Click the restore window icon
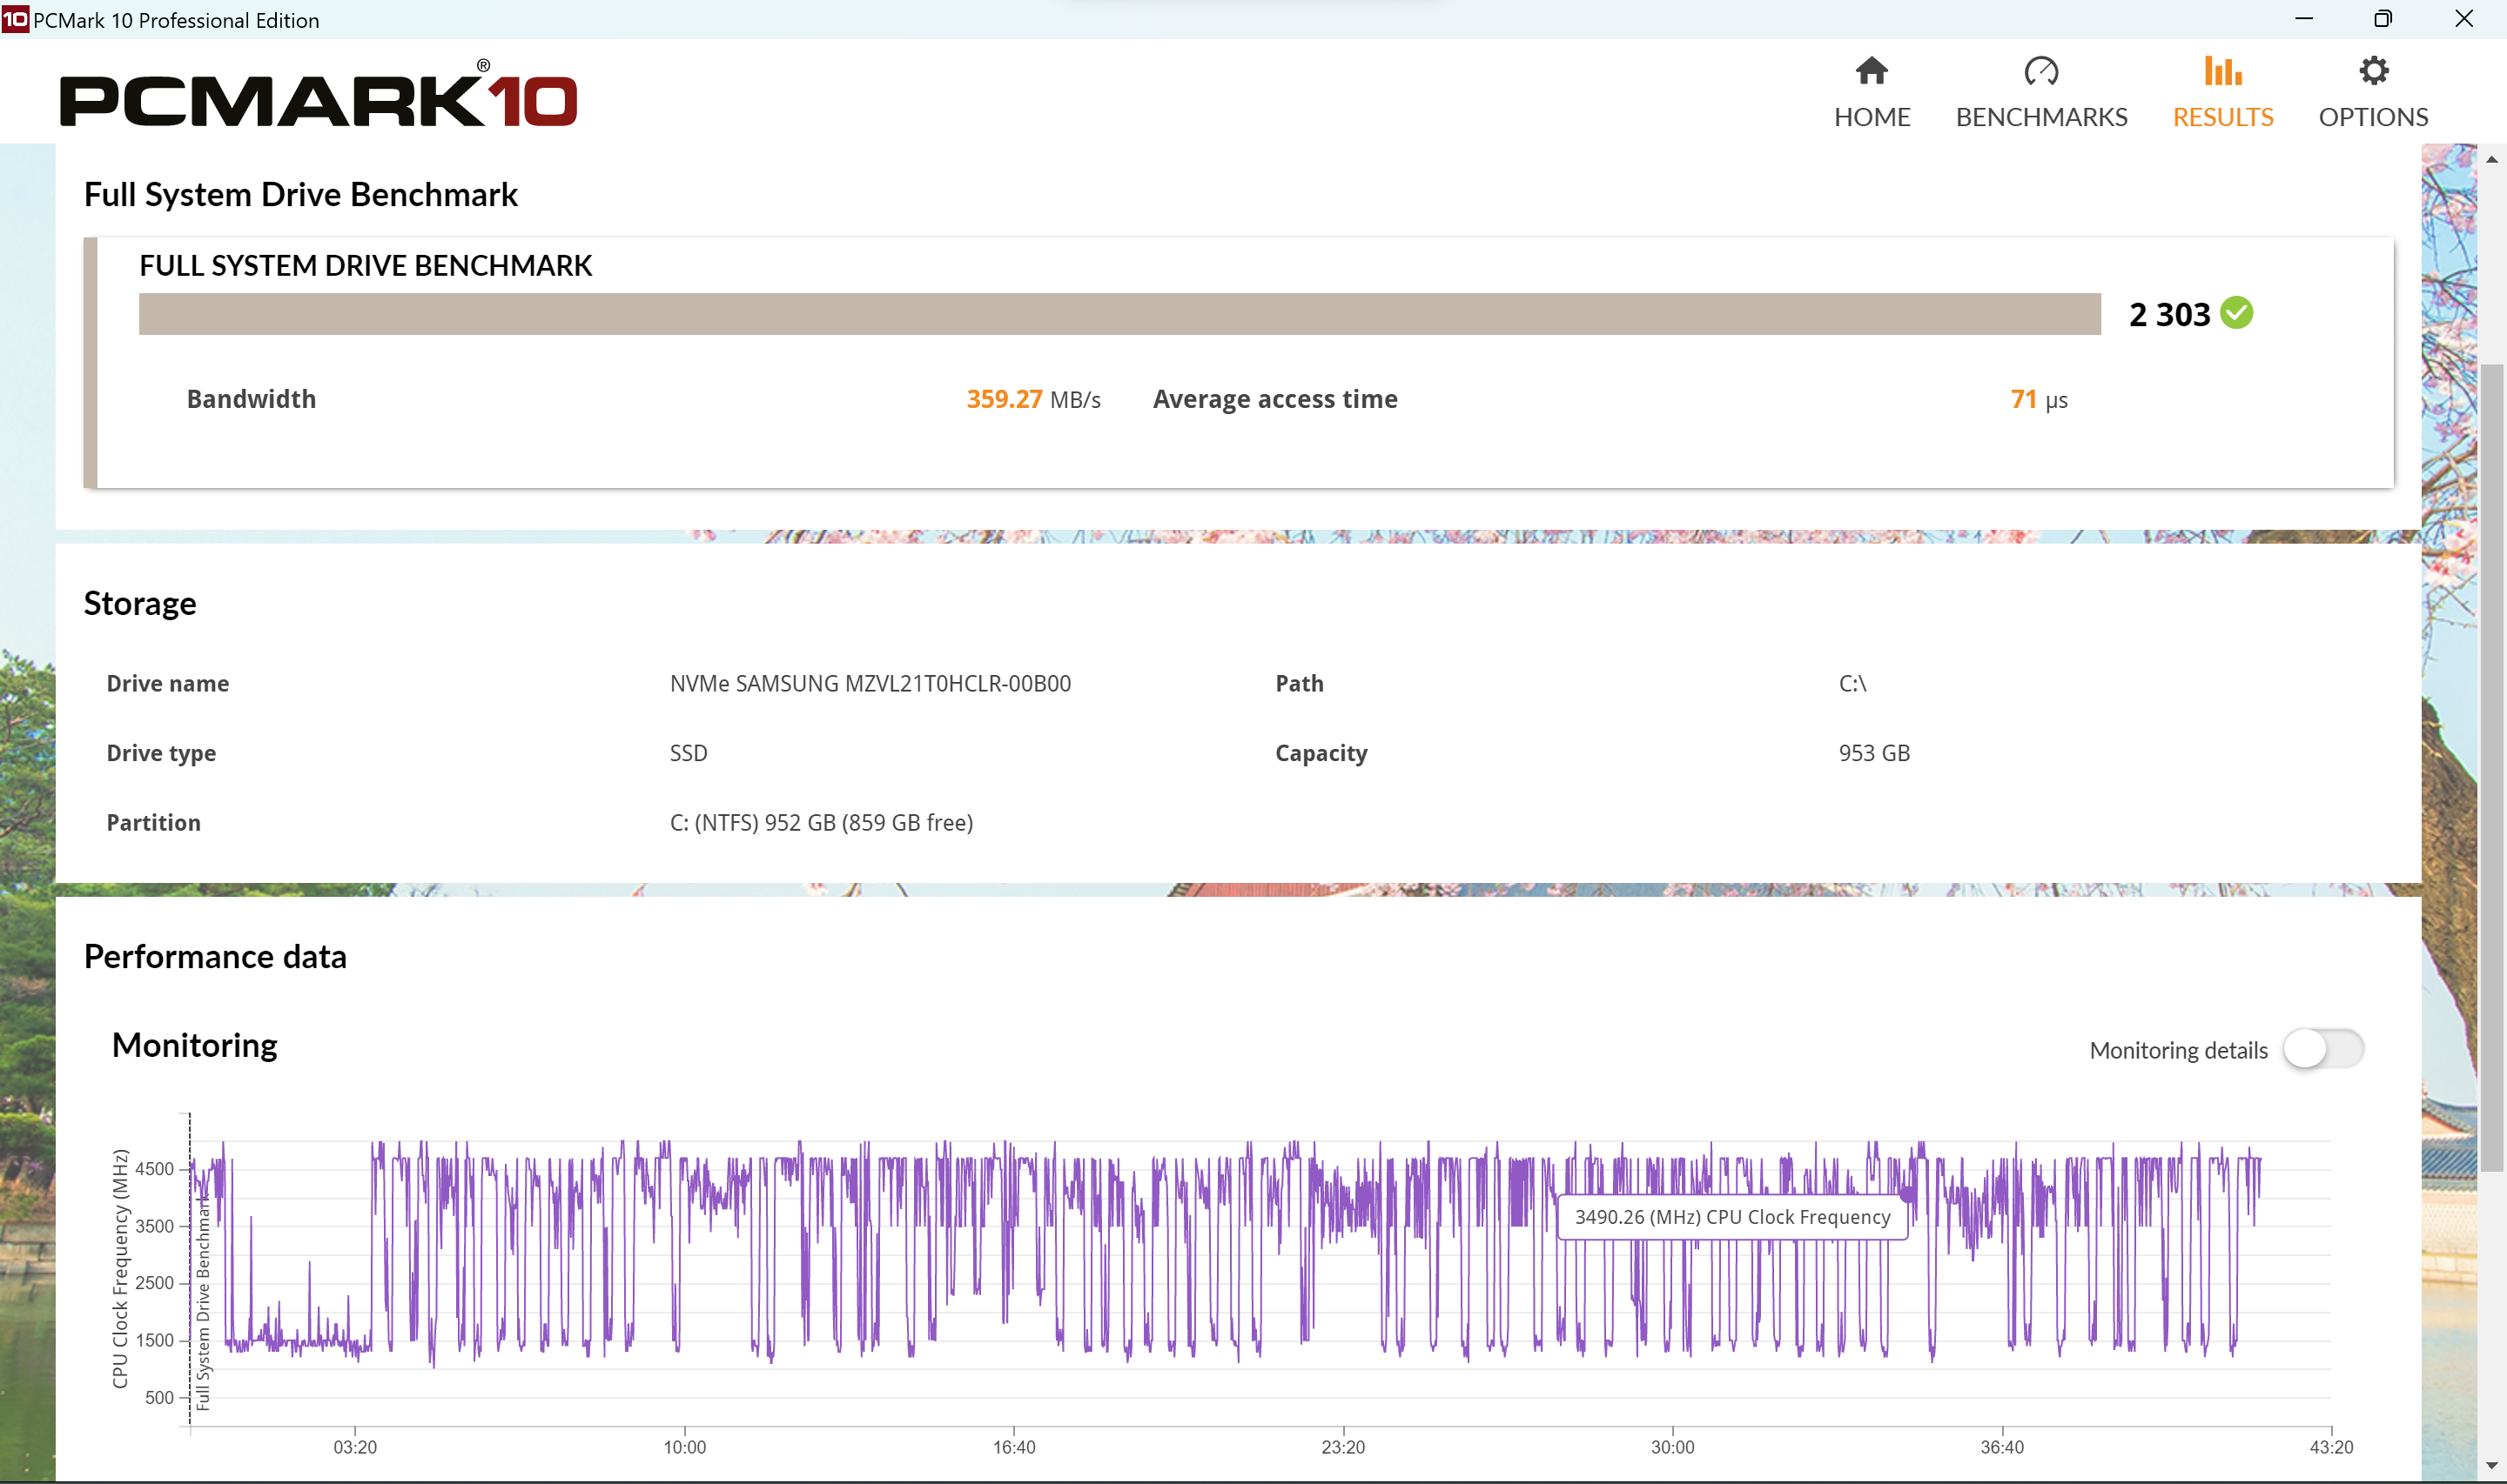 click(2382, 19)
